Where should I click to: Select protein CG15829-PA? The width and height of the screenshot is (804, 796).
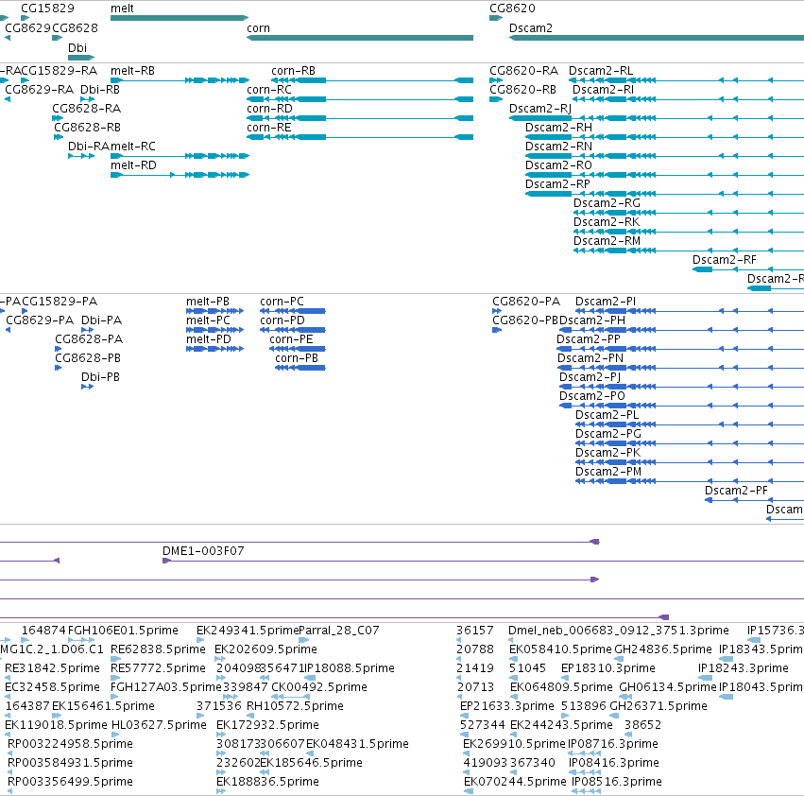(x=60, y=302)
